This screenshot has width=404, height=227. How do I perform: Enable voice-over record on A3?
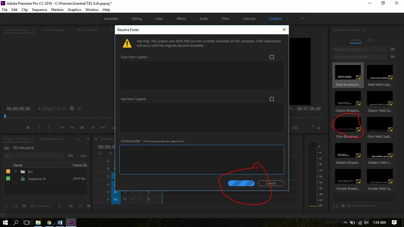149,199
